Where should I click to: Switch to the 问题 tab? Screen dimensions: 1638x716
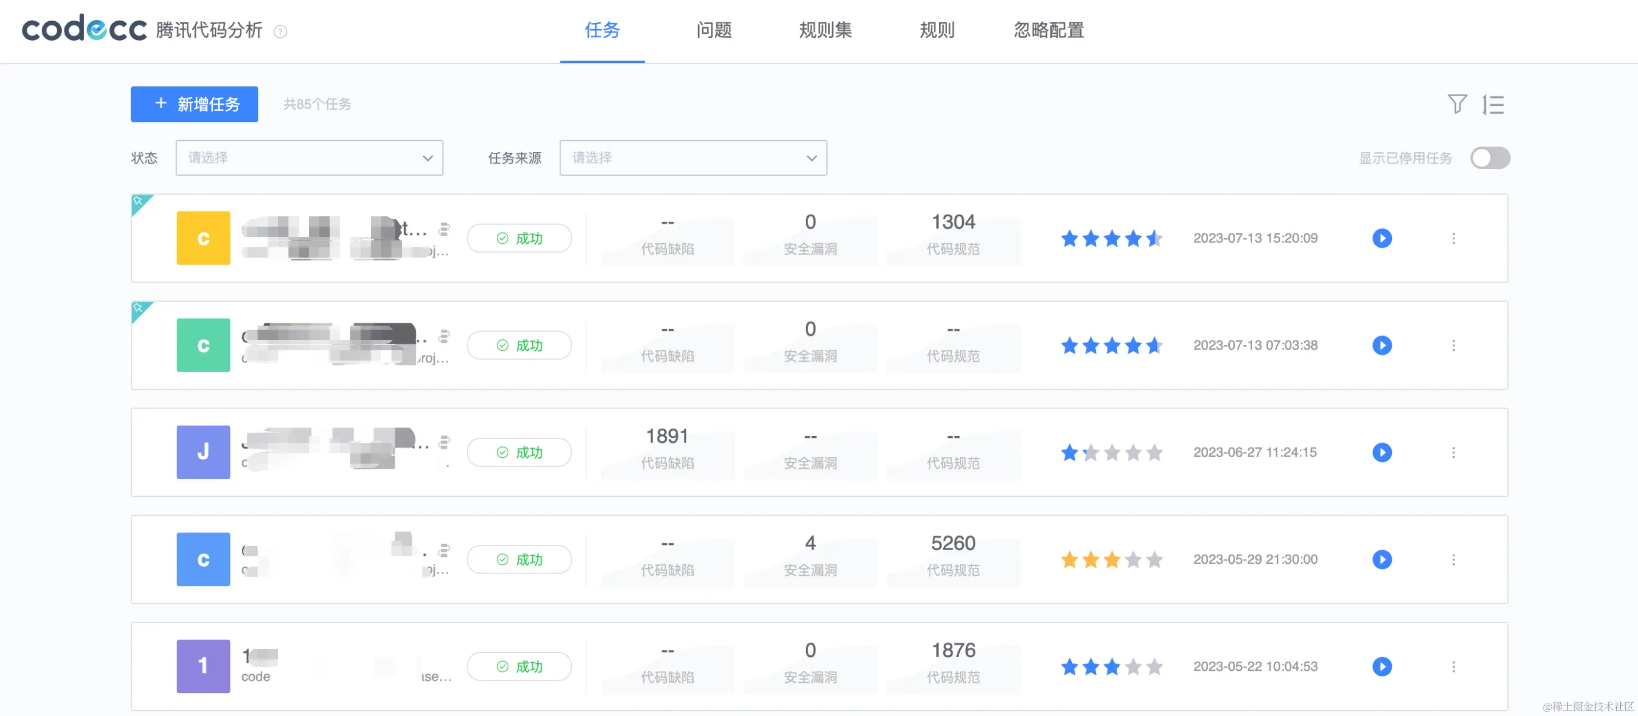714,30
